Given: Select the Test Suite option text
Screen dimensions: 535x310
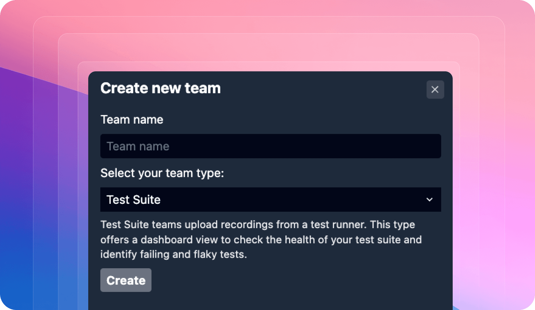Looking at the screenshot, I should [133, 200].
